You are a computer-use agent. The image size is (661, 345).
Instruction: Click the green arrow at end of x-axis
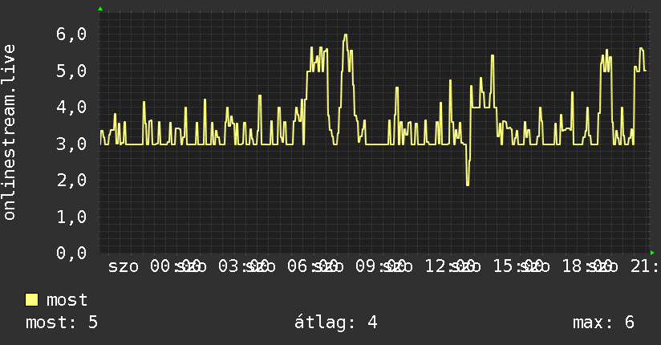point(652,253)
